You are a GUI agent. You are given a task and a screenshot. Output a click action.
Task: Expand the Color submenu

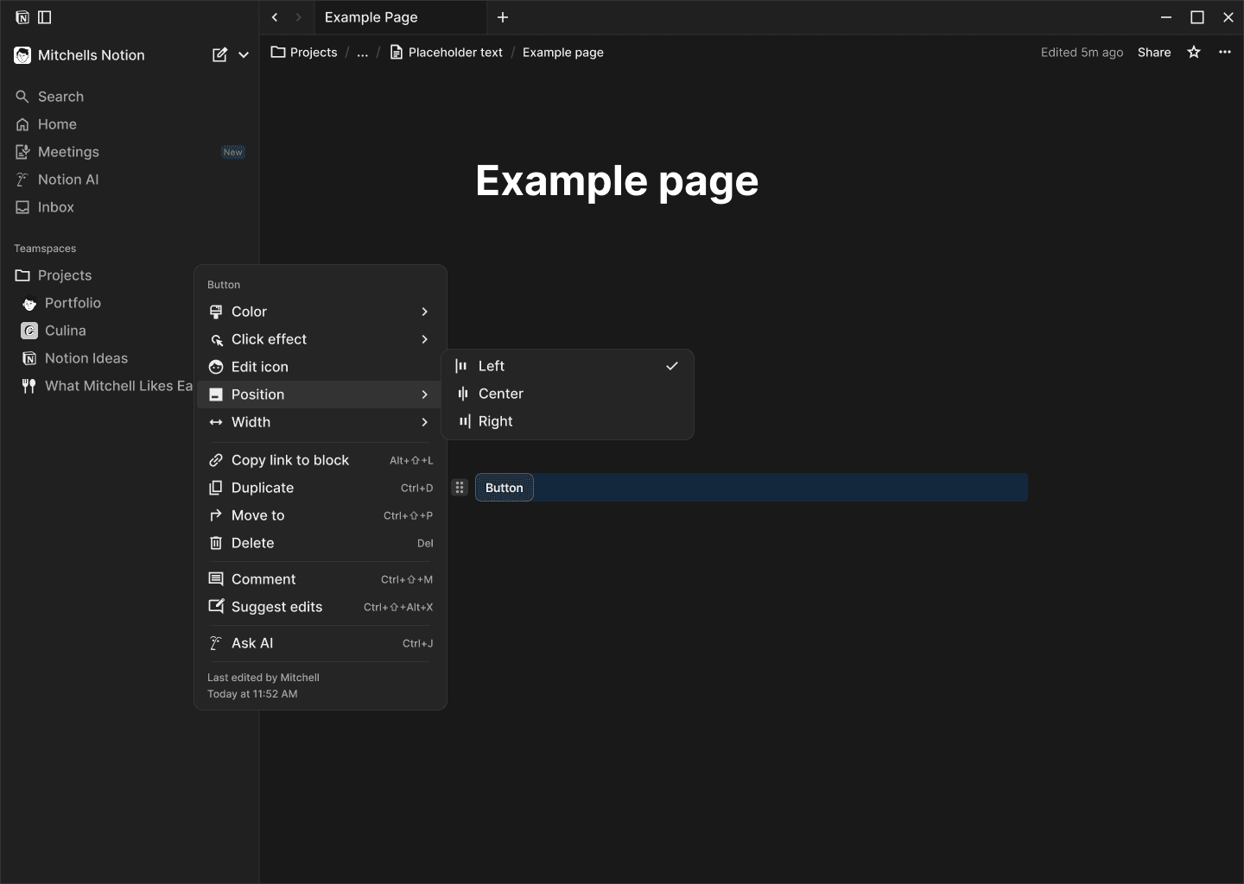pos(250,312)
